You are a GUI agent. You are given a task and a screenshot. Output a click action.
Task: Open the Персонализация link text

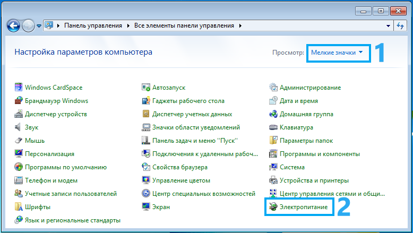(49, 154)
